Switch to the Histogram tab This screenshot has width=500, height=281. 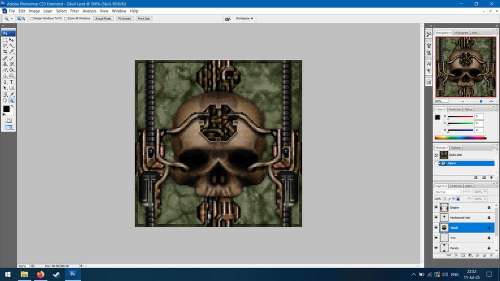(461, 32)
